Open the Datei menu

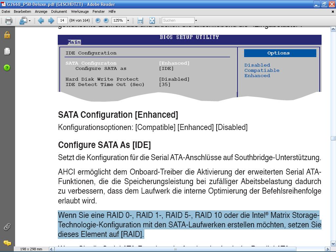coord(6,11)
